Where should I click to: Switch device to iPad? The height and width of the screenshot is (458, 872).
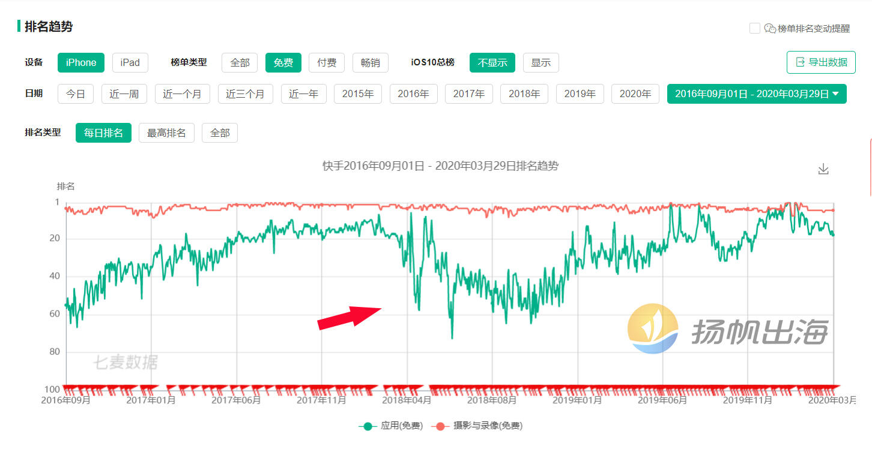(x=130, y=62)
